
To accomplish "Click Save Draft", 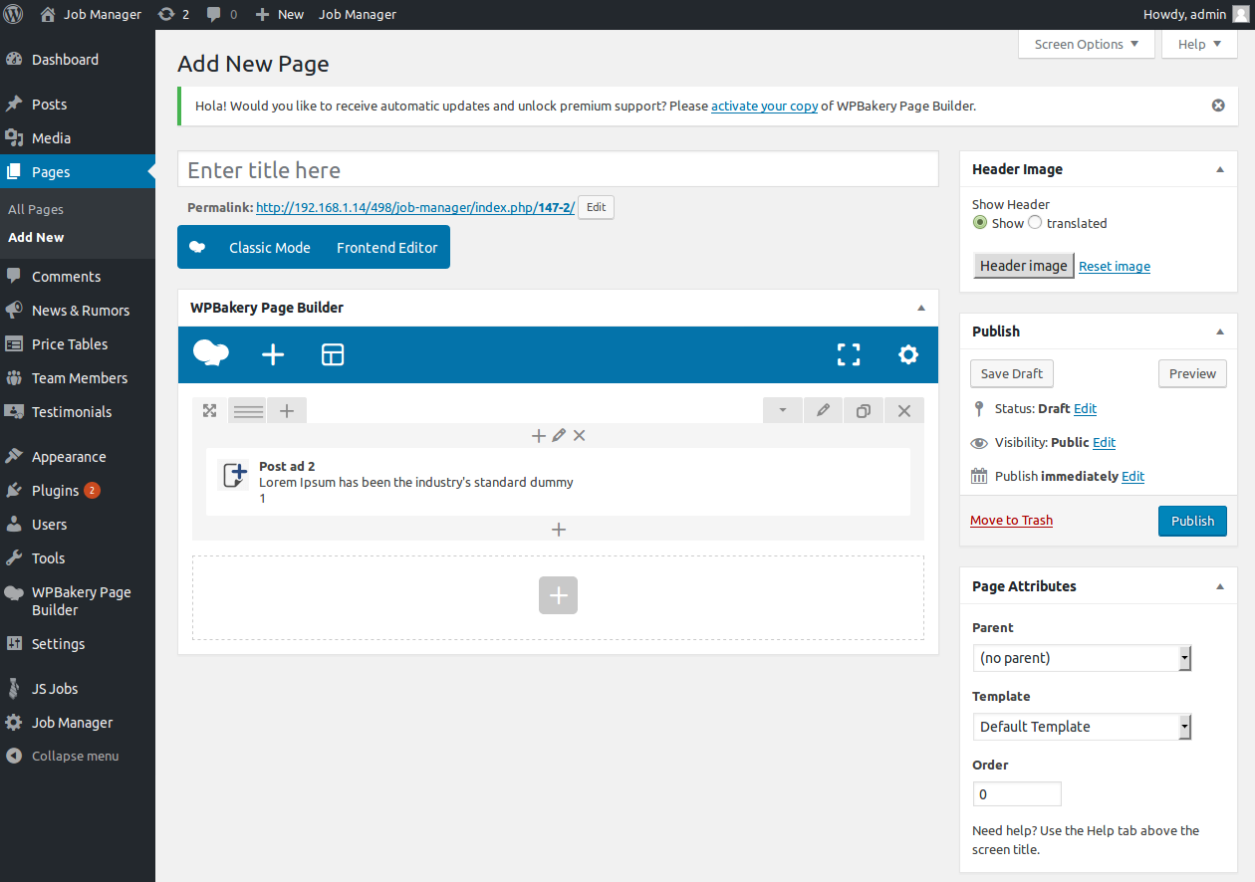I will tap(1012, 373).
